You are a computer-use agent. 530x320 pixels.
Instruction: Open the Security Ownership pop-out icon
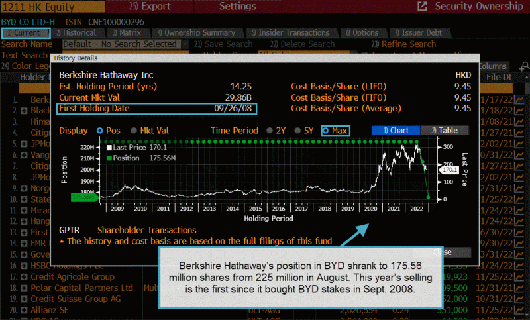pyautogui.click(x=422, y=6)
